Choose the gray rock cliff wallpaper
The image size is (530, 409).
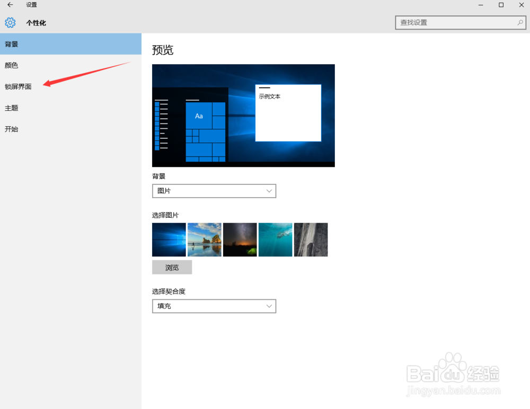point(311,239)
